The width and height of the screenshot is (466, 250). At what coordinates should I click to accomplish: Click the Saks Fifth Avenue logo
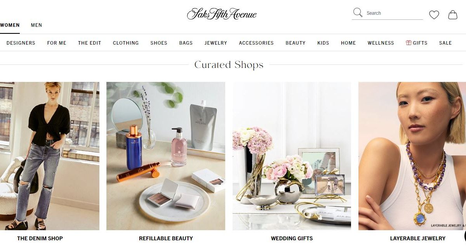tap(222, 14)
